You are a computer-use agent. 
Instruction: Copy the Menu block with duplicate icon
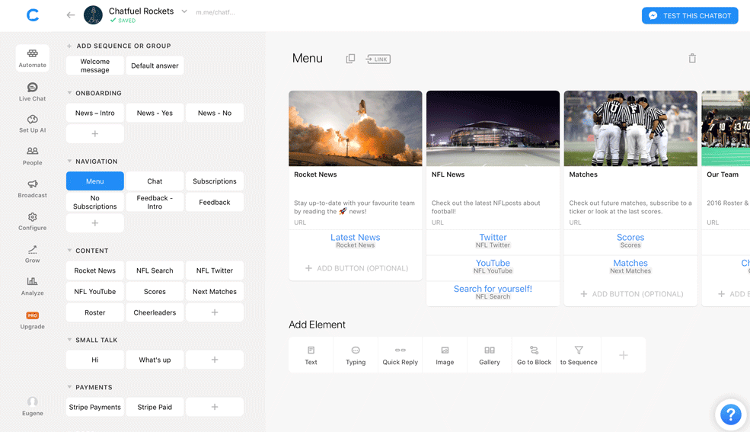(x=350, y=59)
